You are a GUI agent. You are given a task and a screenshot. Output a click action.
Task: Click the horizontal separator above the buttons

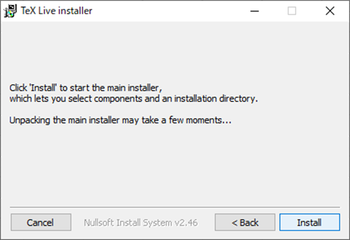coord(175,207)
